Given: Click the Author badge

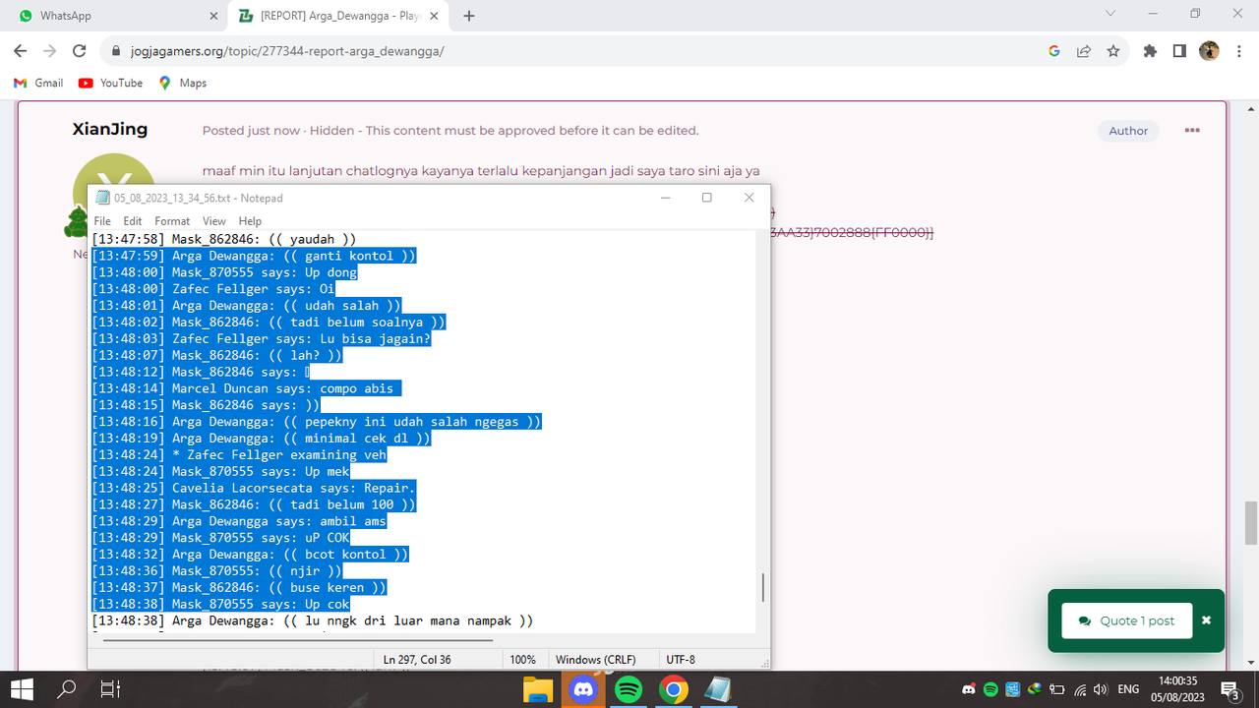Looking at the screenshot, I should coord(1128,131).
